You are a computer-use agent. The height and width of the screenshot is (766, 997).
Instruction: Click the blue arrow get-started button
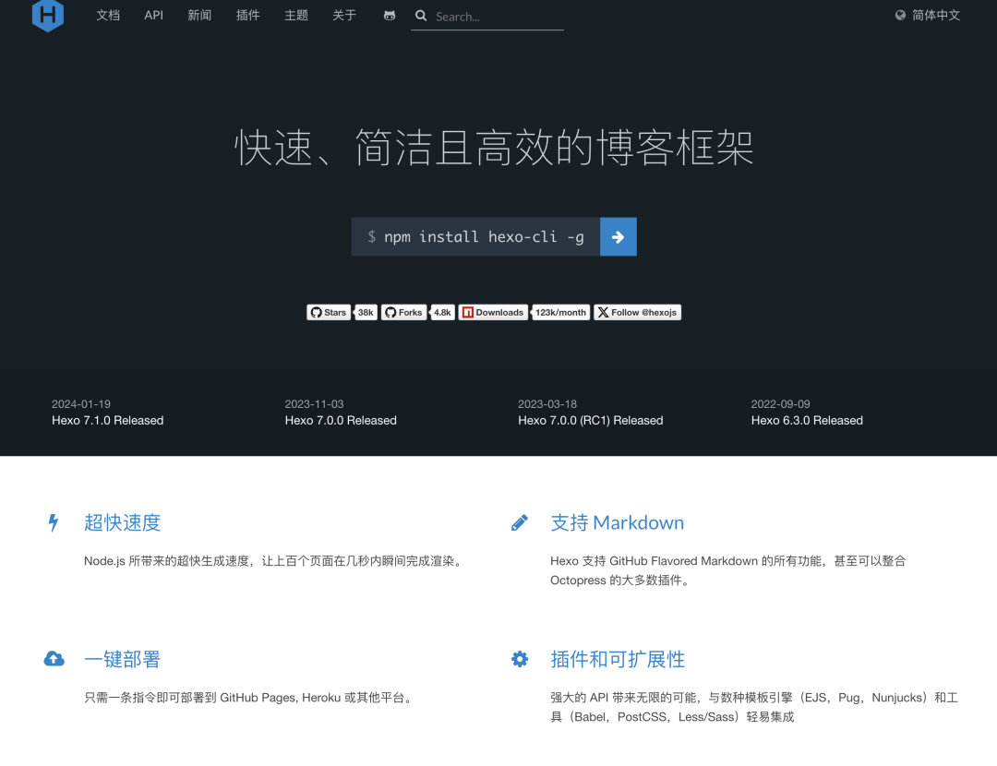click(x=618, y=237)
